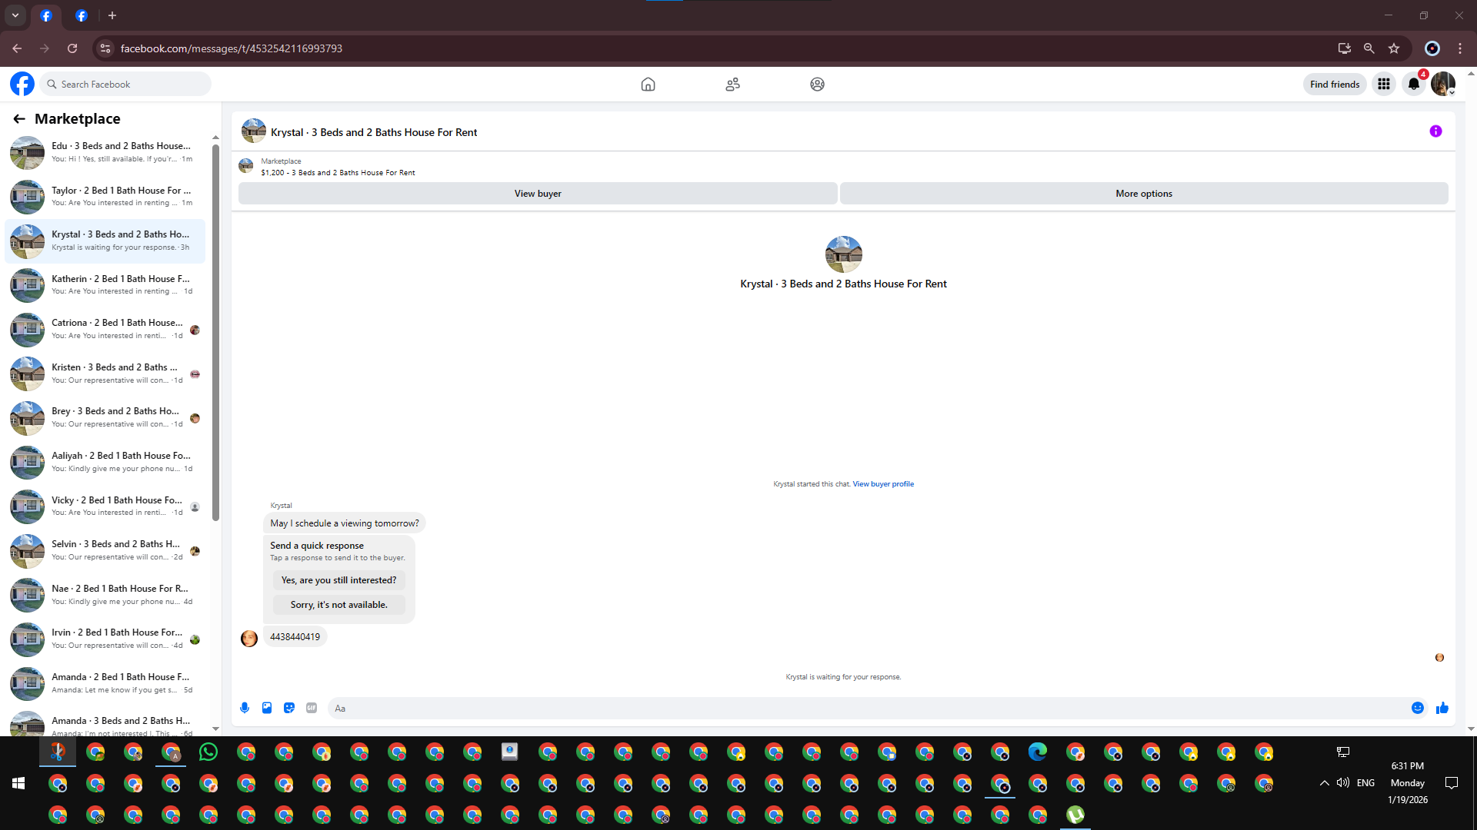Attach a photo using image icon
The width and height of the screenshot is (1477, 830).
click(267, 708)
